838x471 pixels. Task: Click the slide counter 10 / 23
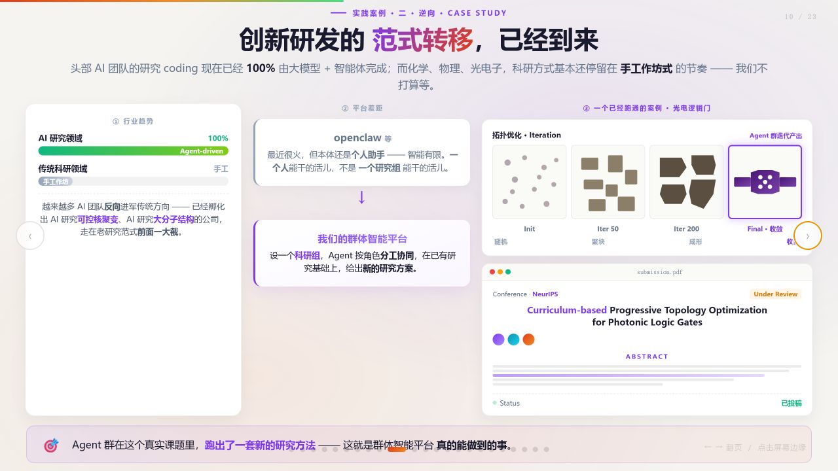point(801,17)
